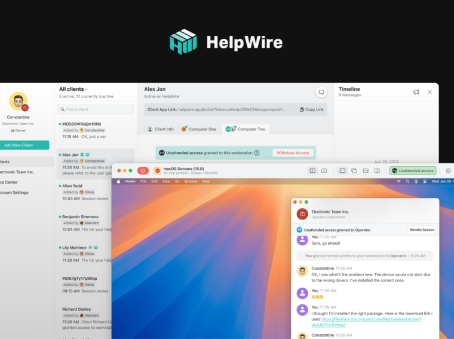The image size is (454, 339).
Task: Open File menu in remote menu bar
Action: coord(143,181)
